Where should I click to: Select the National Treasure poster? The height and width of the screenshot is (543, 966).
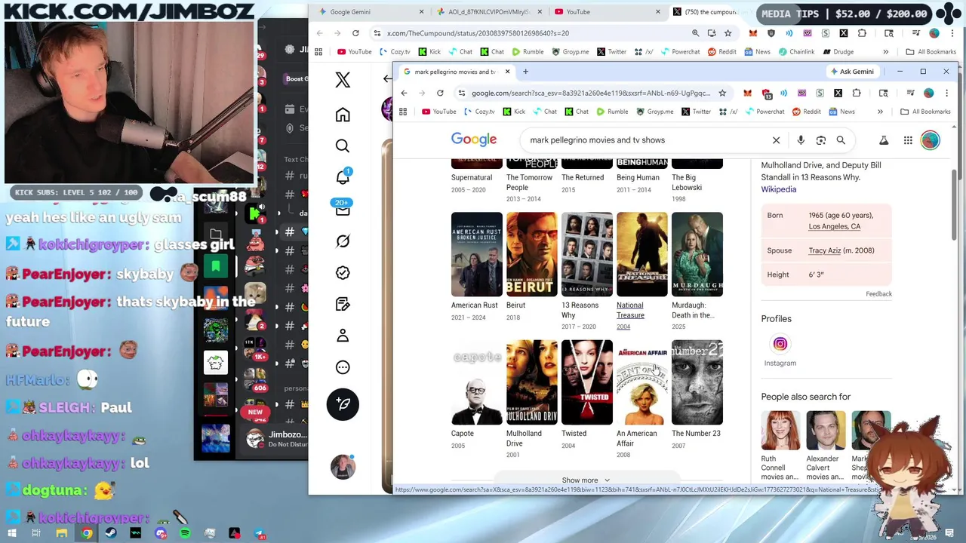click(x=642, y=254)
